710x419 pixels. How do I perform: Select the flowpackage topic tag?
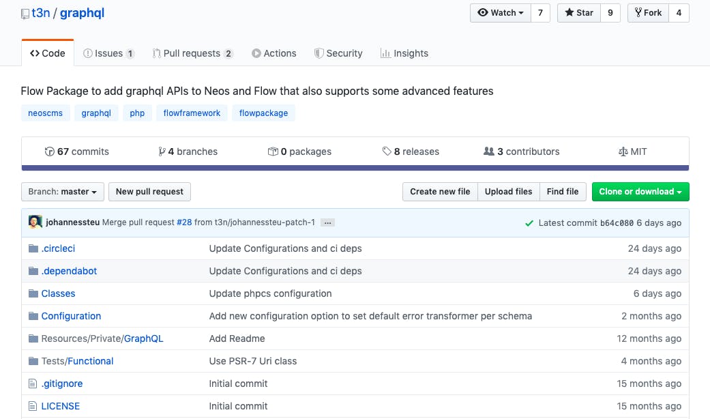click(263, 113)
